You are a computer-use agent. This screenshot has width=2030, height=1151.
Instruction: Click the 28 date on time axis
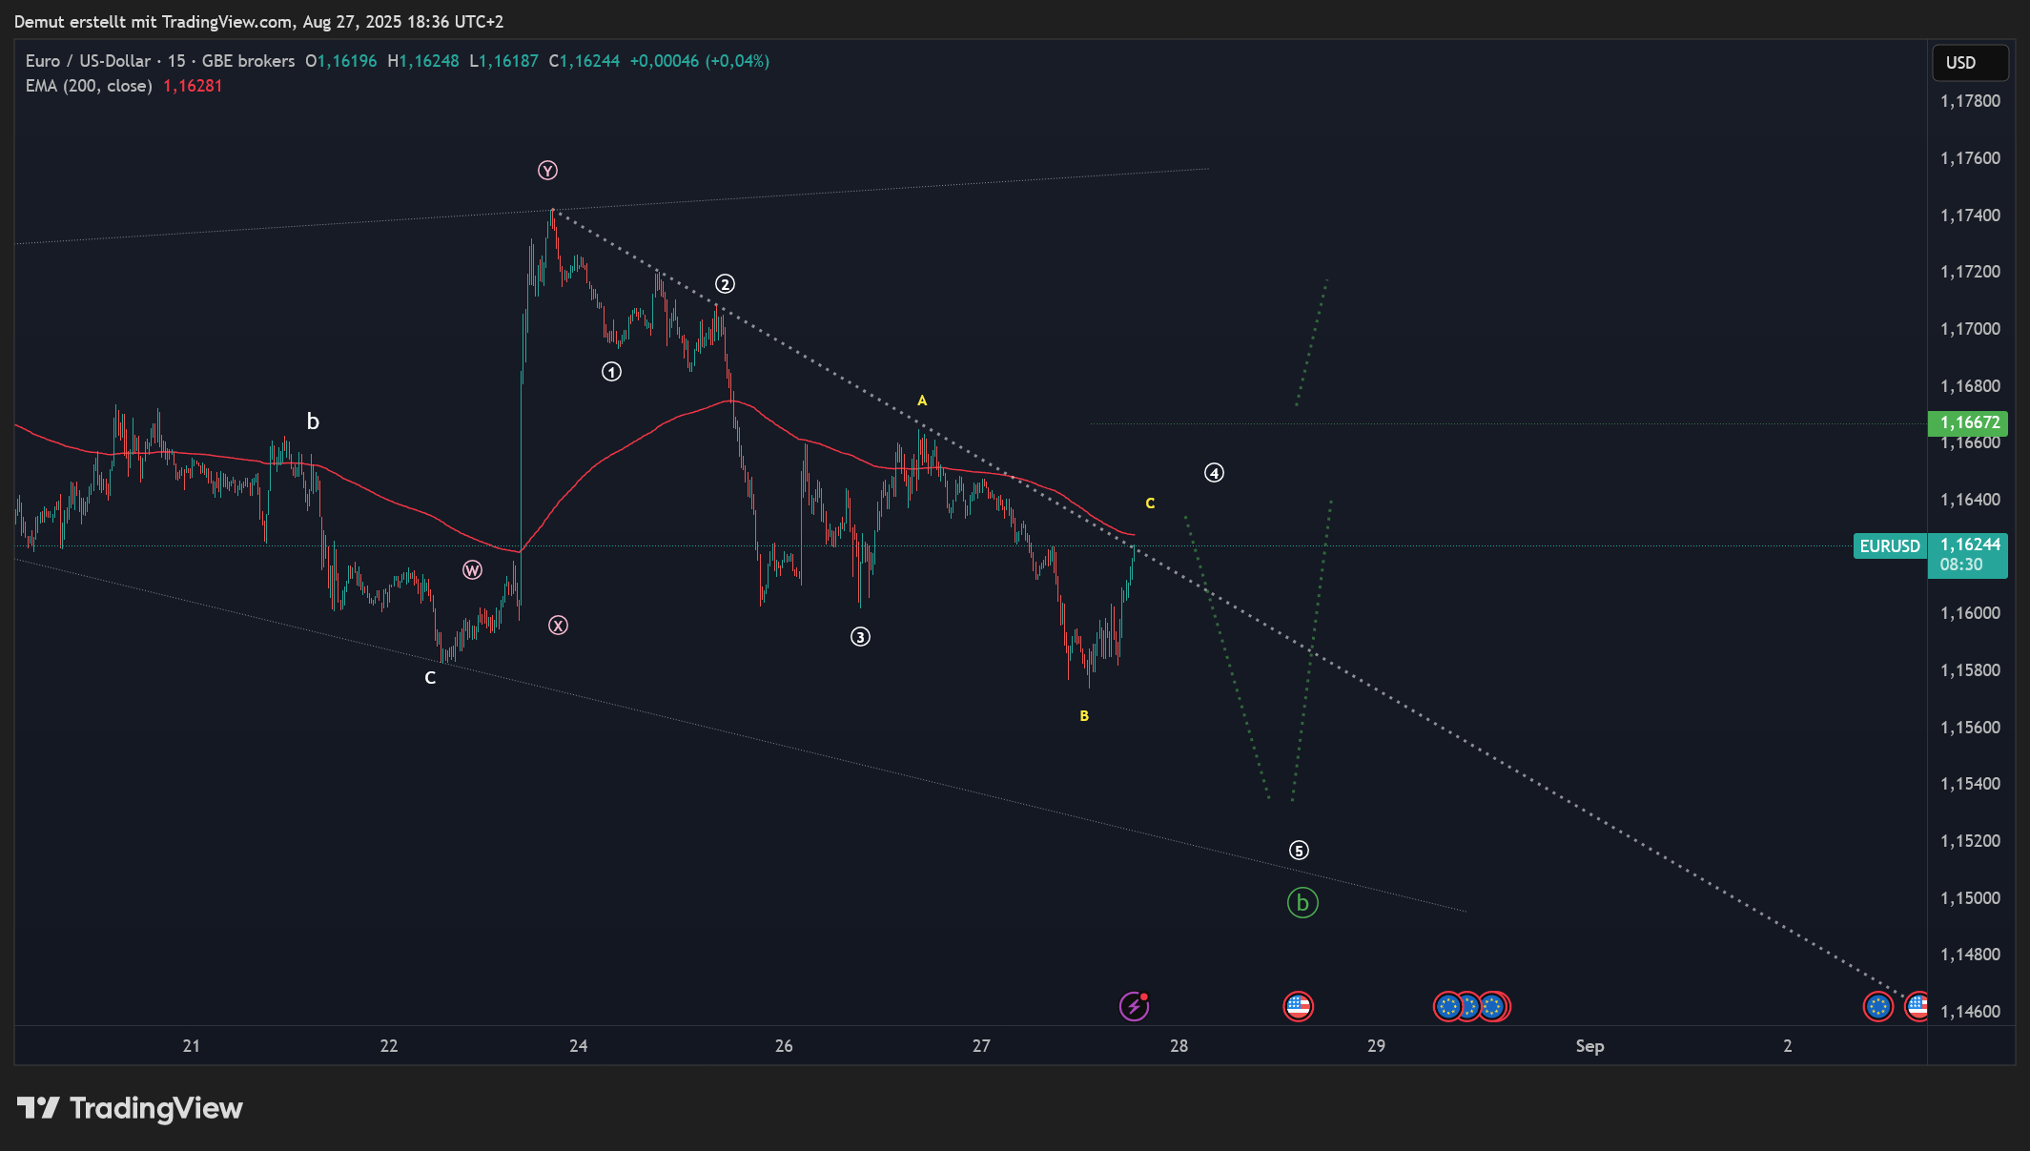click(1179, 1046)
